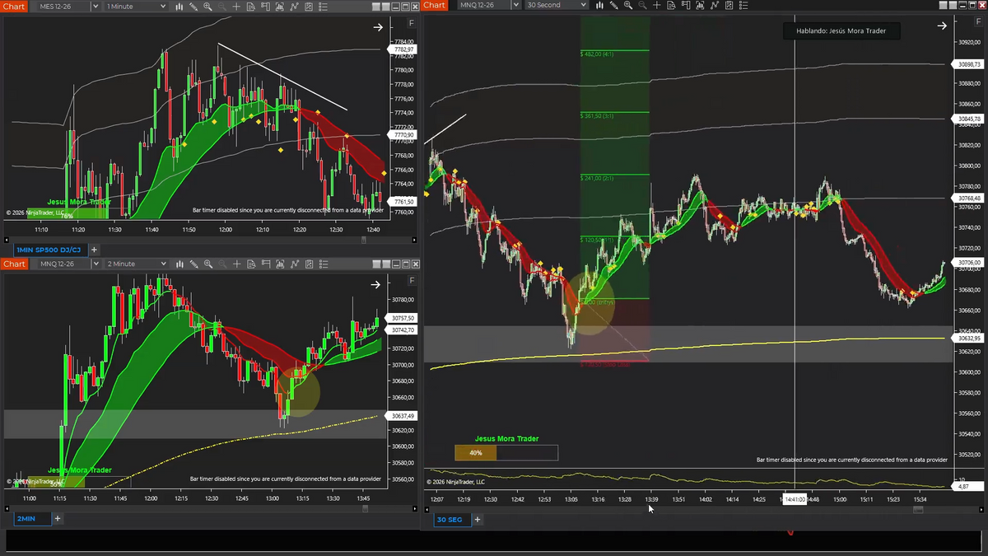Image resolution: width=988 pixels, height=556 pixels.
Task: Open data series settings in MNQ 30 Second chart
Action: point(700,5)
